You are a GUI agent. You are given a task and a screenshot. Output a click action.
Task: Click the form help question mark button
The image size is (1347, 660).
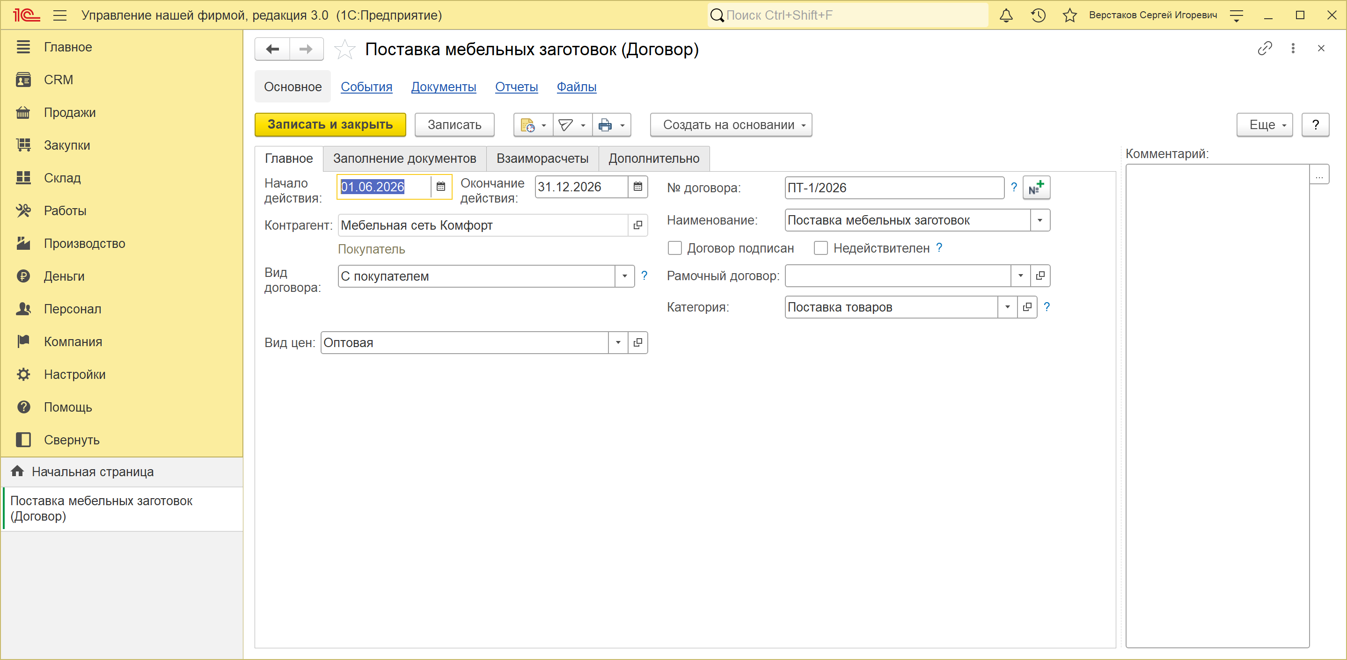tap(1315, 125)
